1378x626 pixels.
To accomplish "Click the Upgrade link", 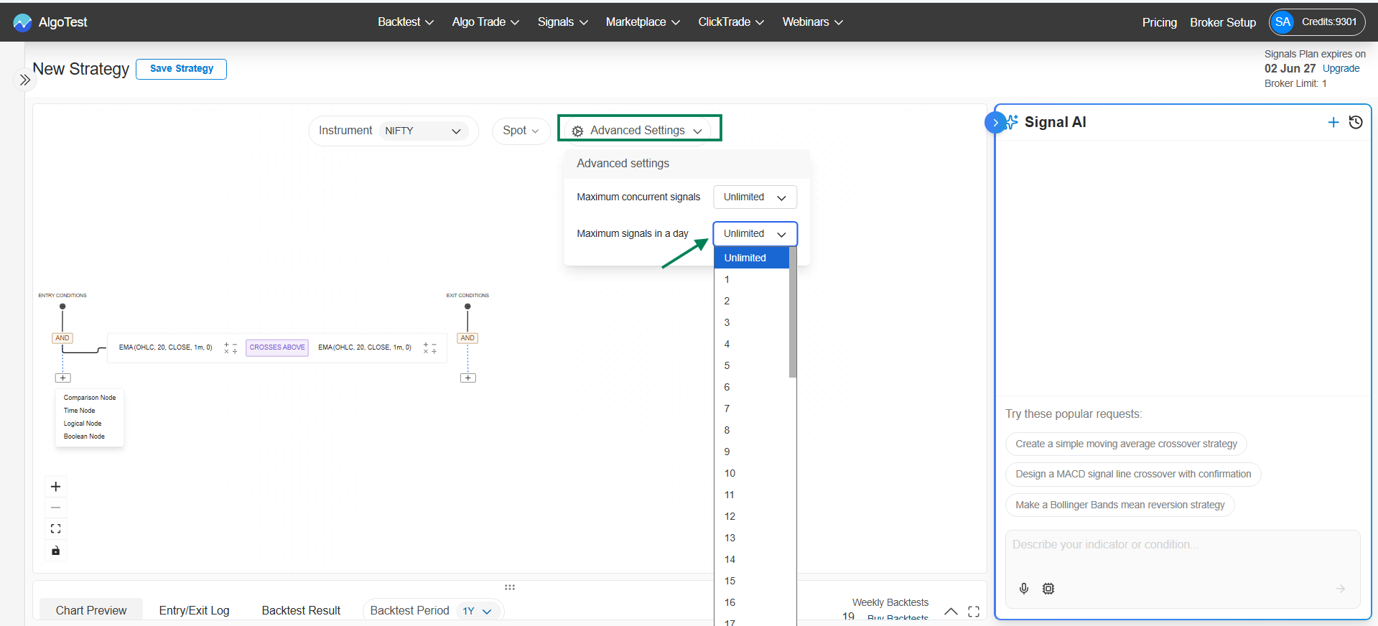I will [1341, 69].
